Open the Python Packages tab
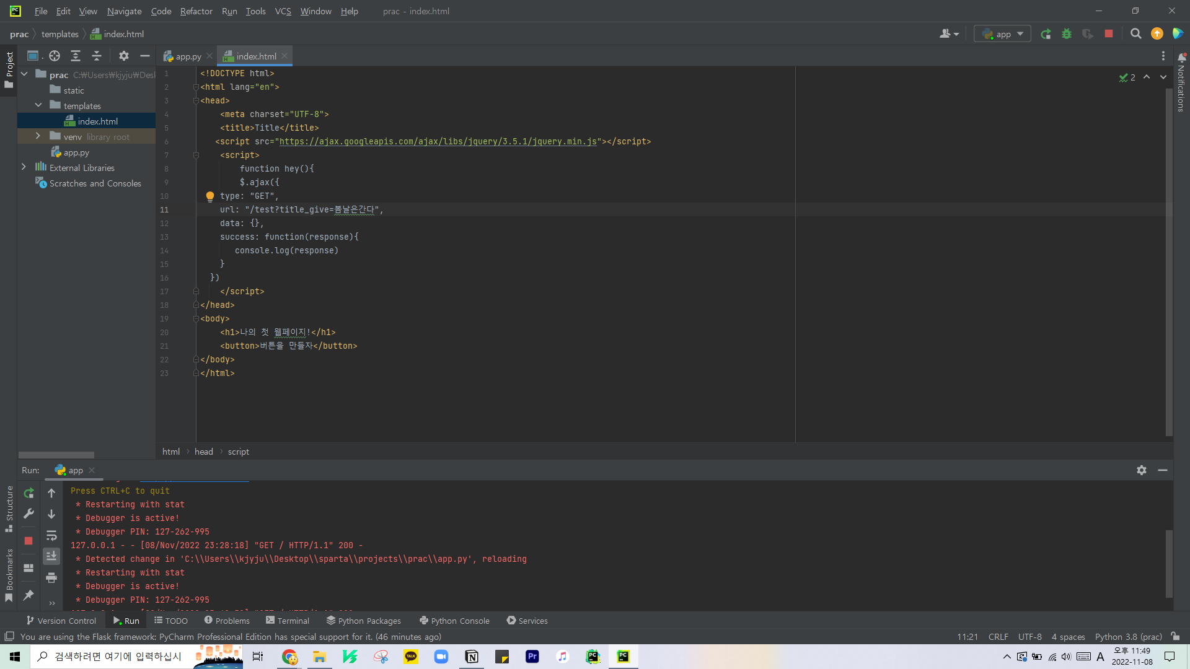Screen dimensions: 1190x669 tap(364, 621)
